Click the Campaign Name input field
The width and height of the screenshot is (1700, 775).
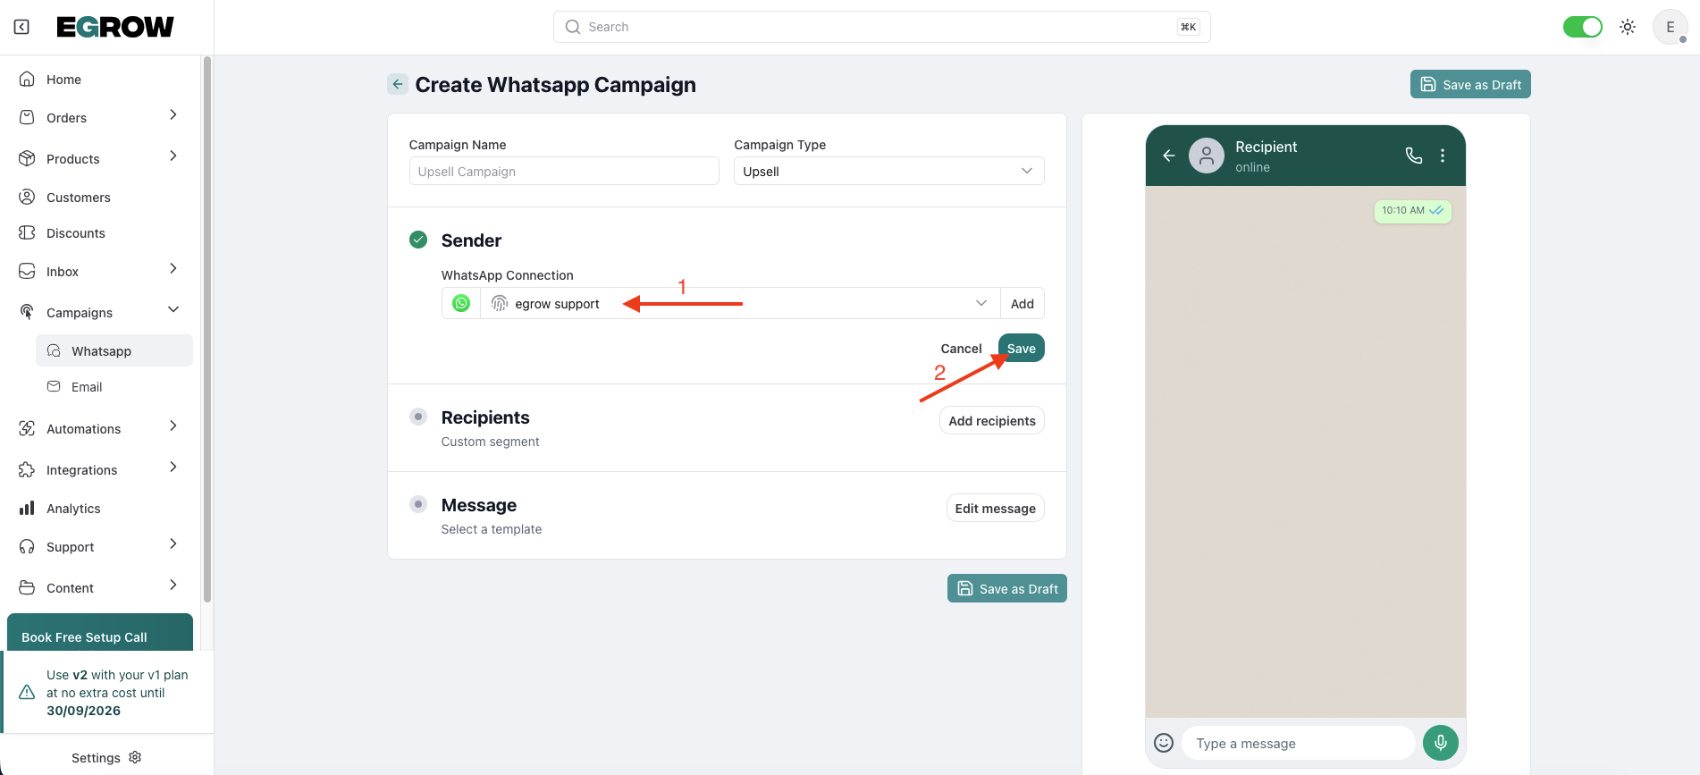tap(564, 171)
